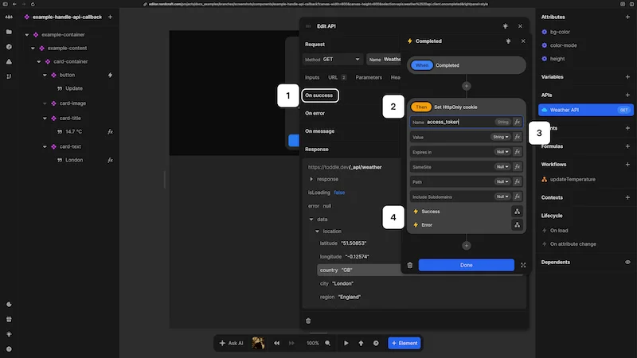637x358 pixels.
Task: Add a step above the Then action node
Action: [467, 86]
